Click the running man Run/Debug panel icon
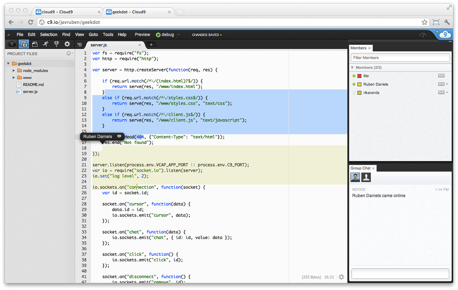This screenshot has width=458, height=290. (x=45, y=44)
